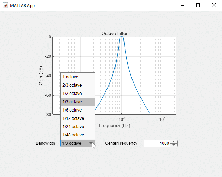Maximize the MATLAB App window
222x177 pixels.
coord(198,6)
